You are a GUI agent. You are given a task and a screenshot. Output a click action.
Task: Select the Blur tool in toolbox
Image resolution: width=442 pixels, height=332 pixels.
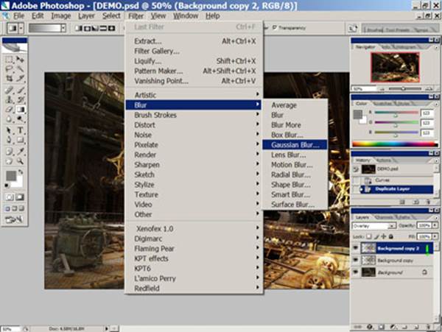click(9, 119)
